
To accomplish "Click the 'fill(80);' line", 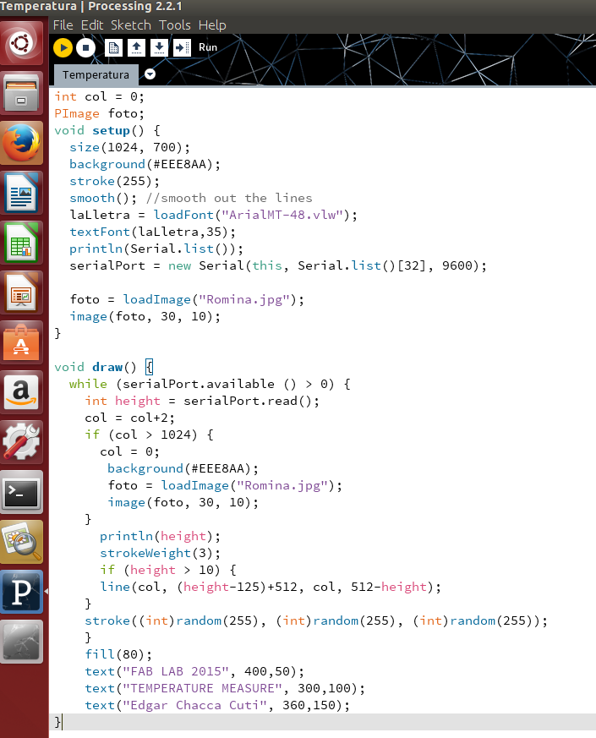I will coord(118,655).
